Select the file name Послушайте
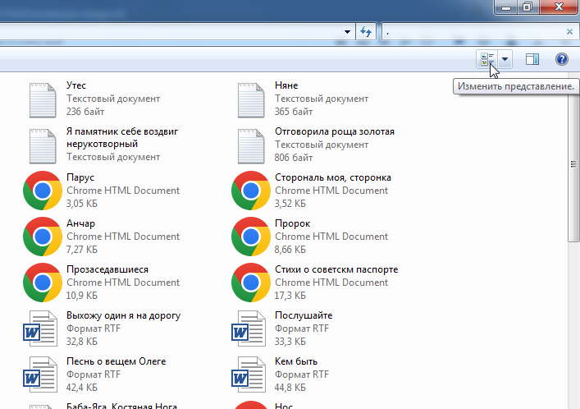580x409 pixels. point(304,315)
